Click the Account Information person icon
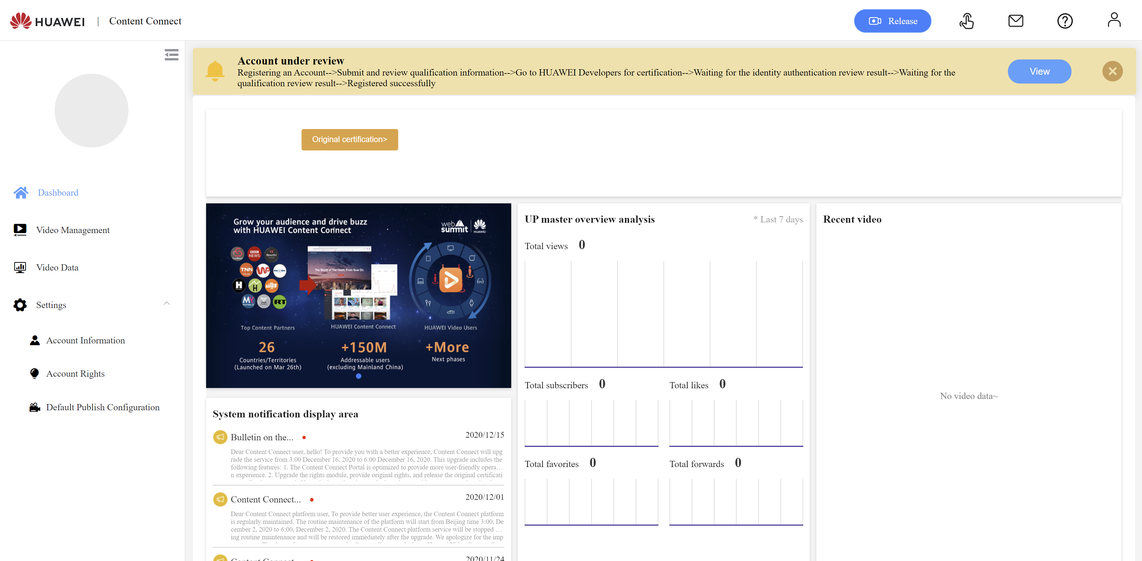Viewport: 1142px width, 561px height. (x=34, y=340)
